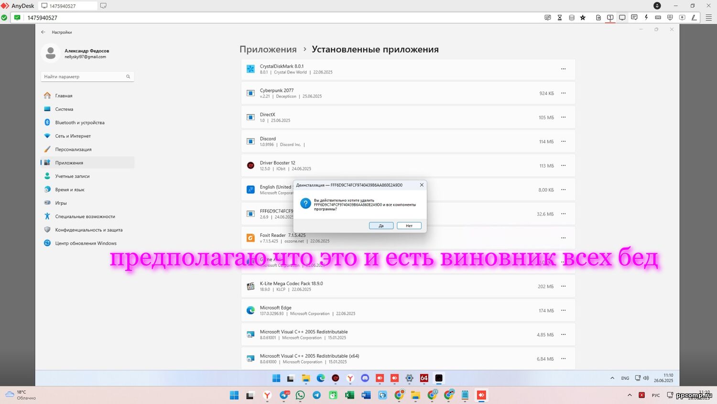Click Приложения breadcrumb link in header

click(x=268, y=49)
